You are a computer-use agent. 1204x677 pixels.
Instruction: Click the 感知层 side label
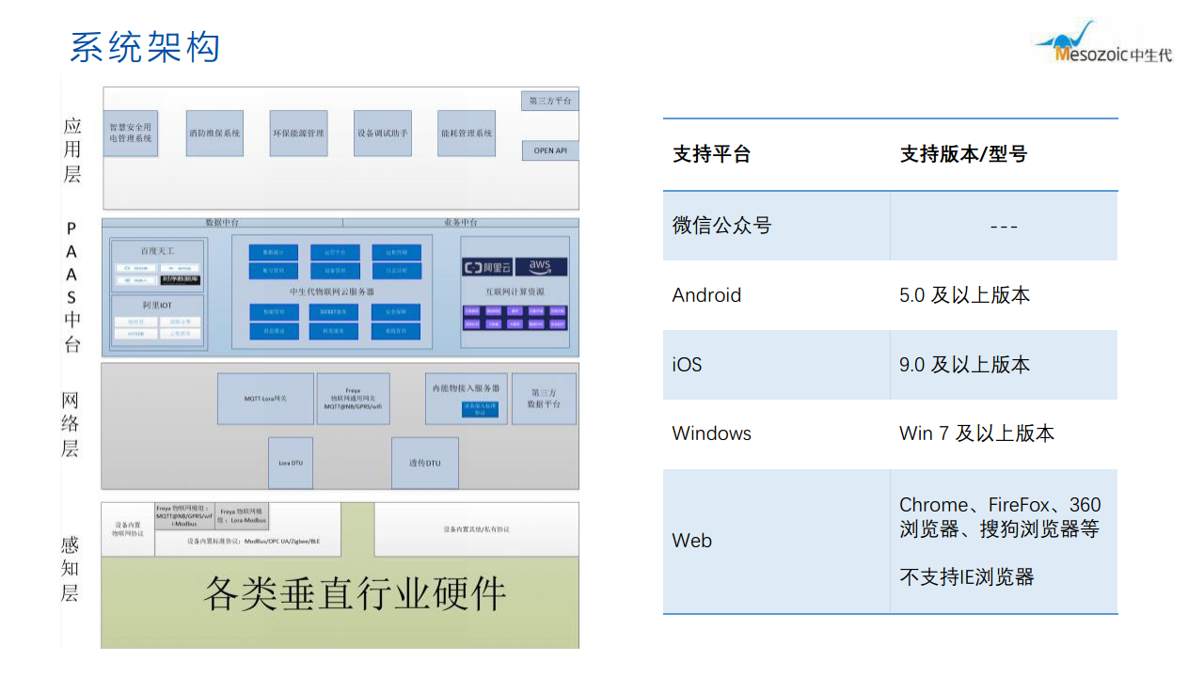[71, 569]
